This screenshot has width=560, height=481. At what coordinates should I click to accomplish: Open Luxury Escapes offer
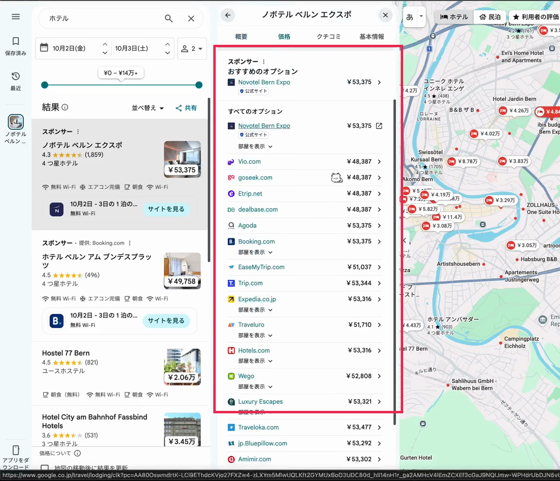(x=305, y=402)
